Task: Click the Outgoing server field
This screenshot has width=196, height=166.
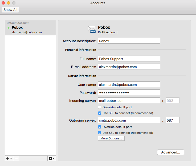Action: [x=129, y=120]
